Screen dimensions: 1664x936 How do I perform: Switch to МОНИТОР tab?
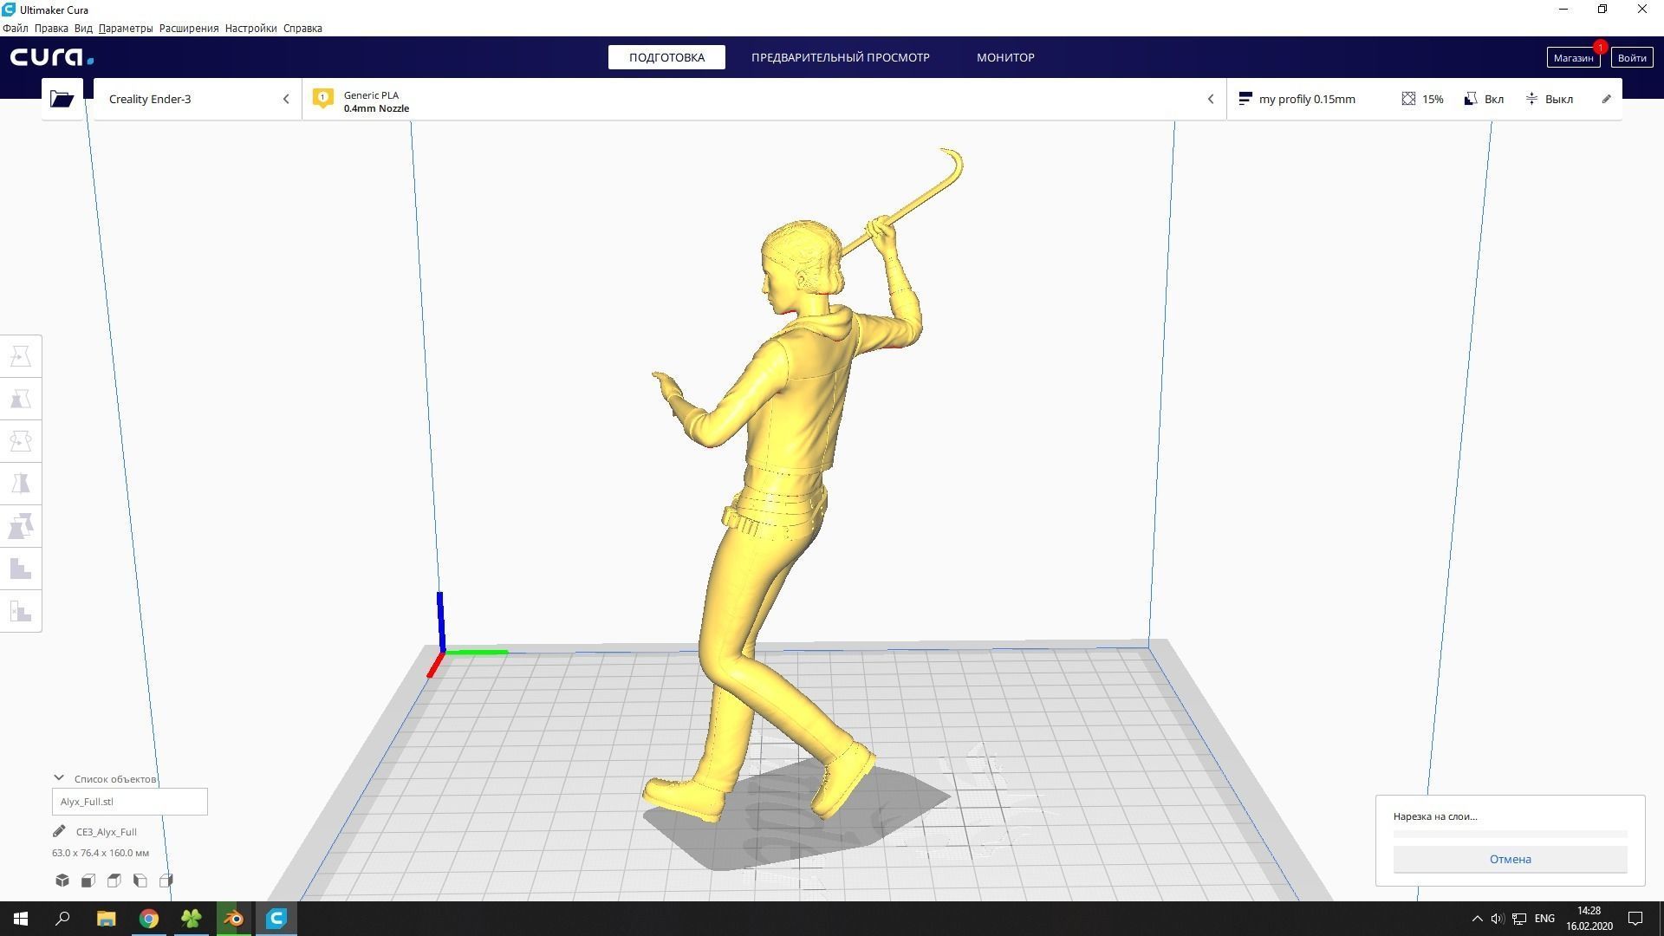coord(1005,57)
